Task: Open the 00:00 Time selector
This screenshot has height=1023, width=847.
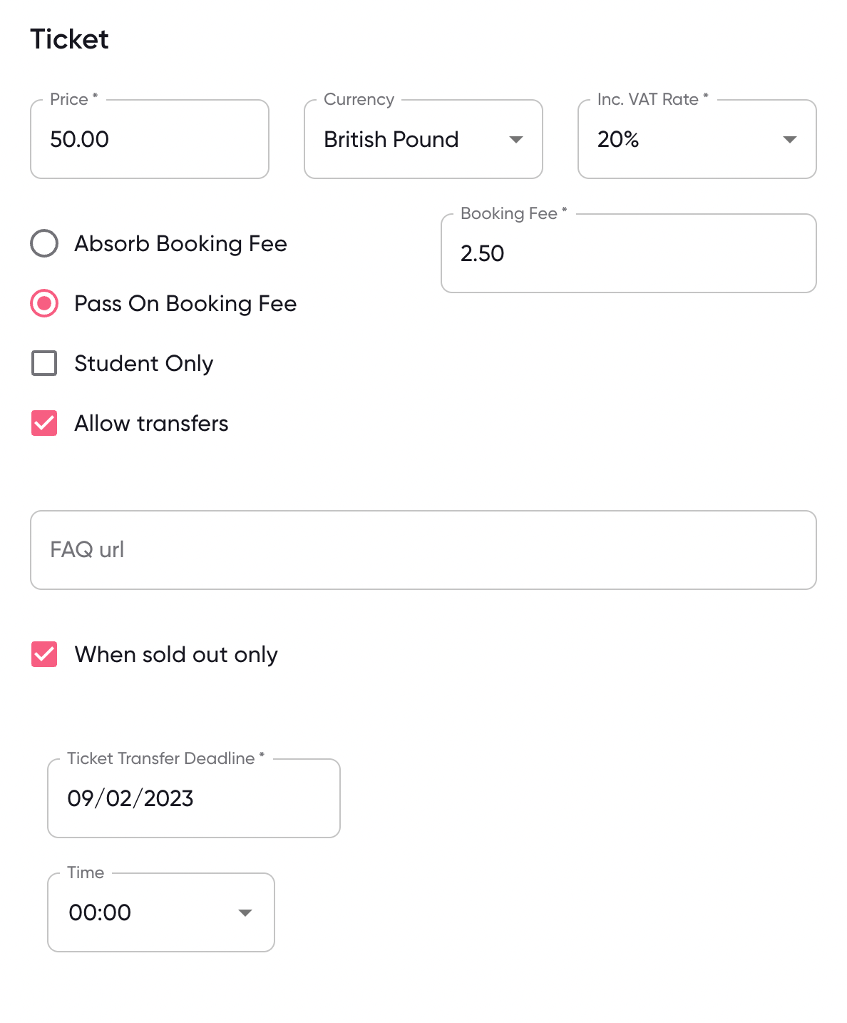Action: click(x=143, y=913)
